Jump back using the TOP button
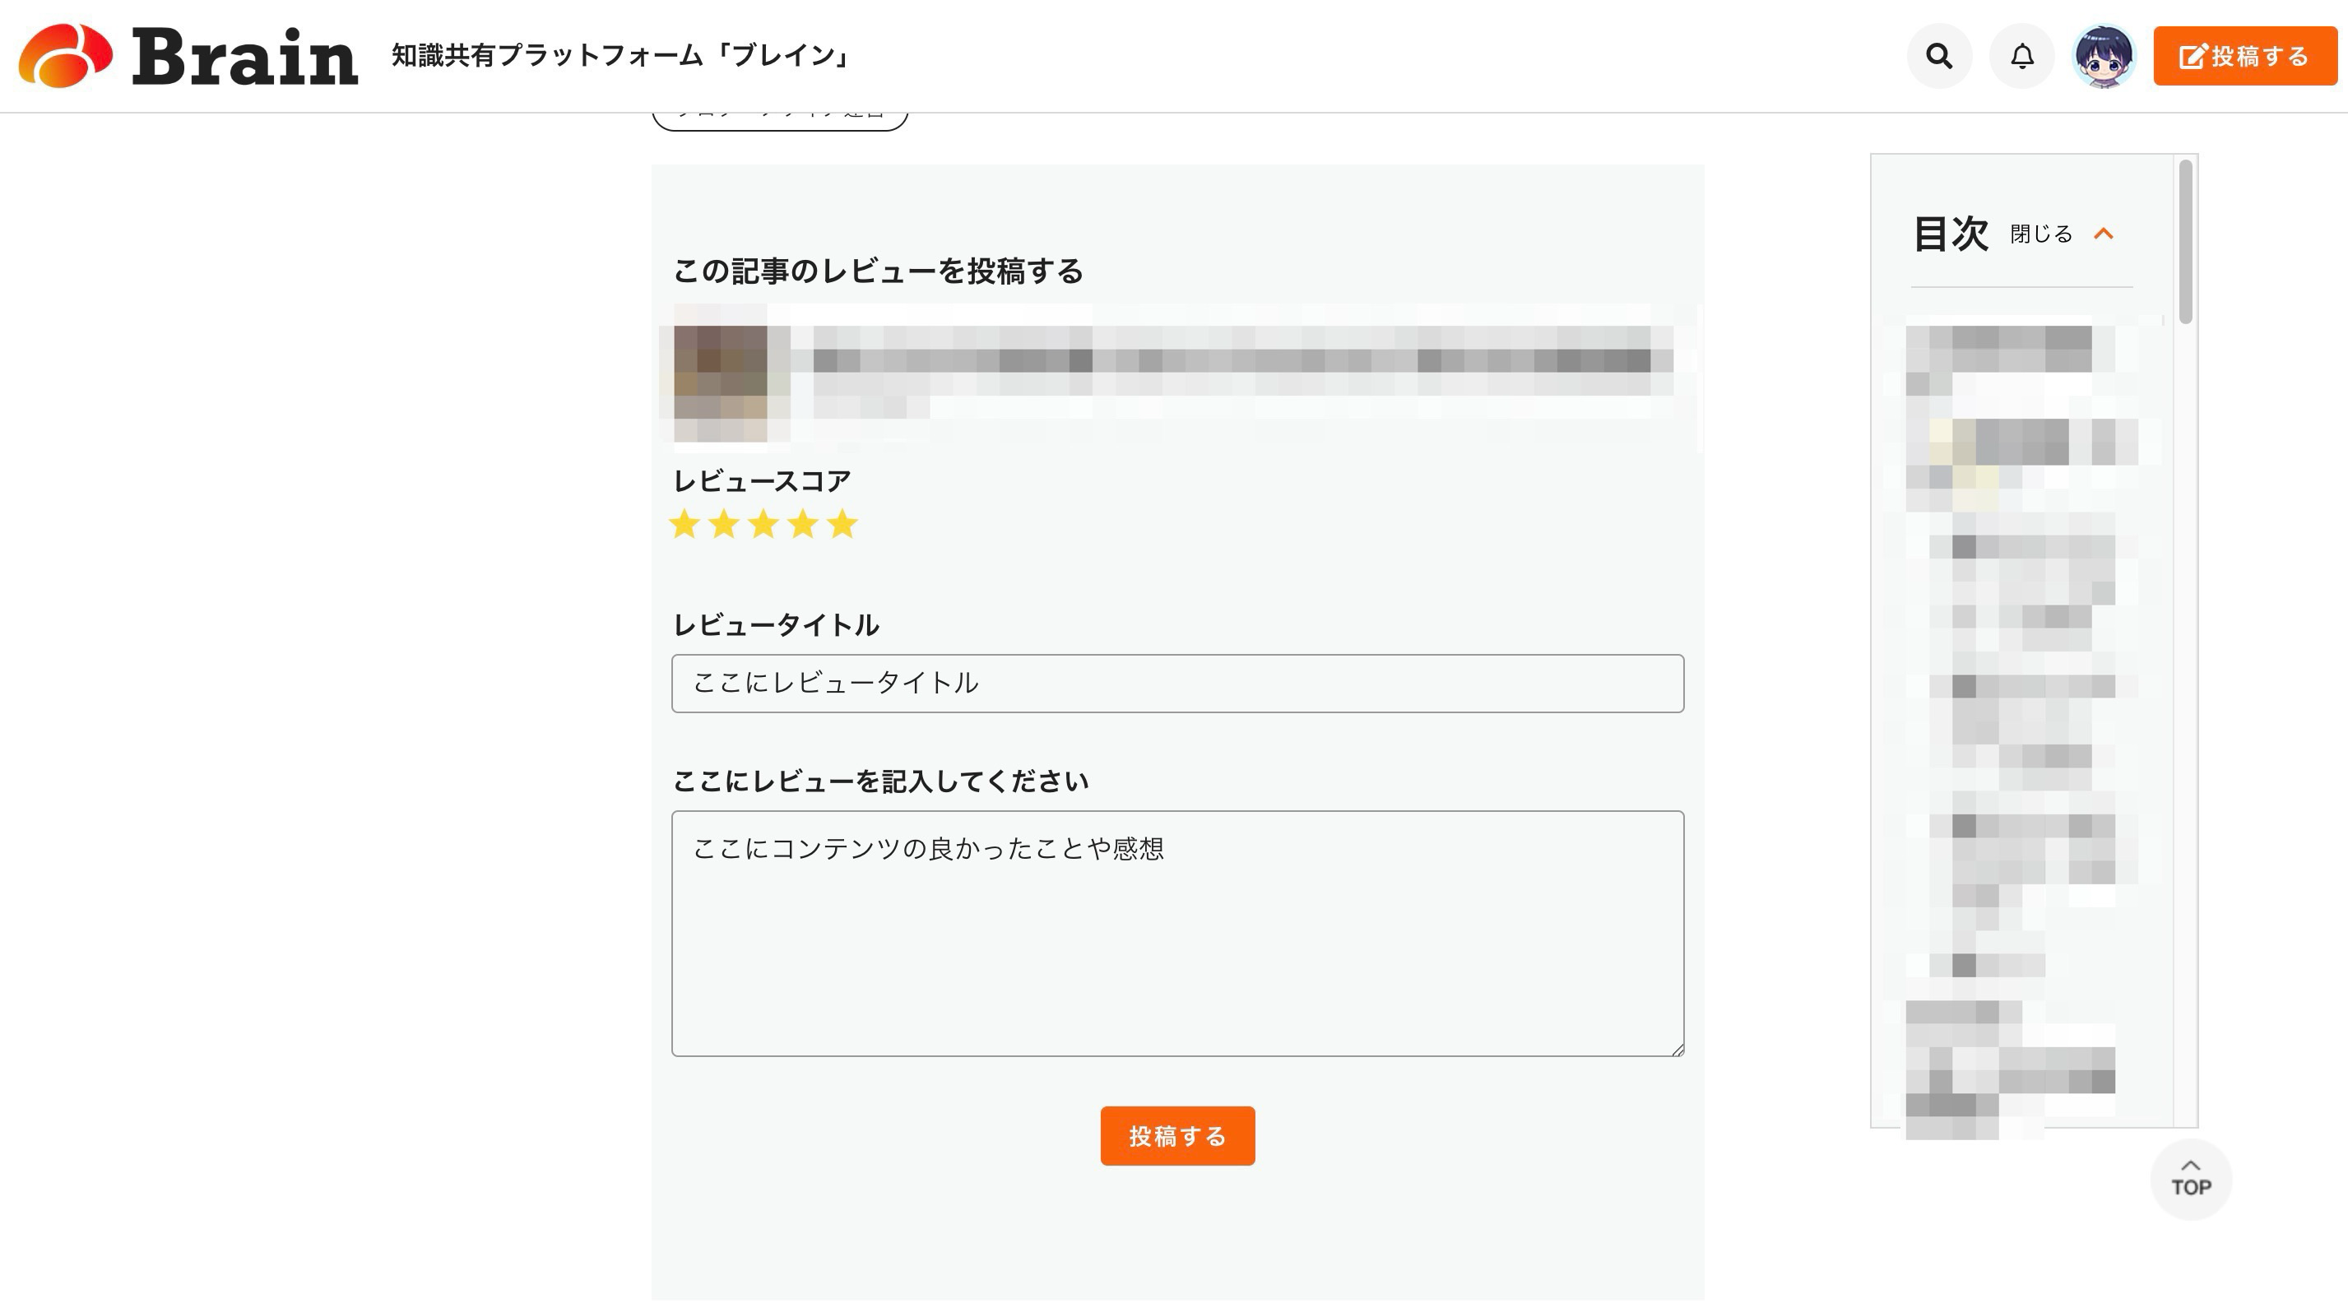The image size is (2348, 1303). pos(2190,1179)
